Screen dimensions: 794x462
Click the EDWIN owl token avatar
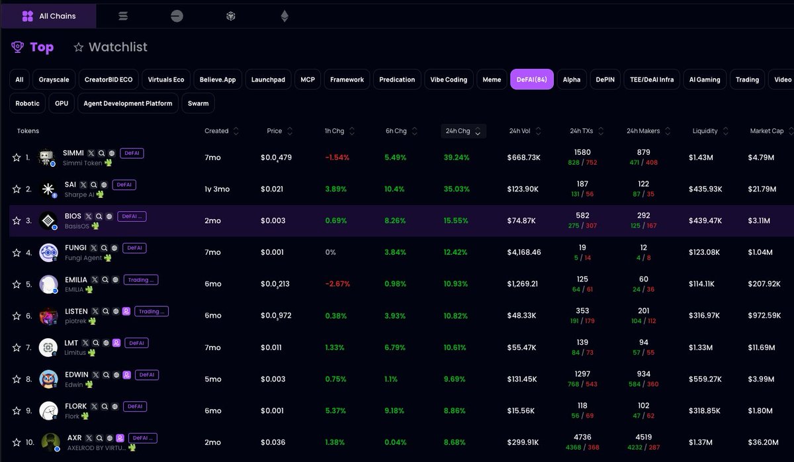click(x=48, y=379)
